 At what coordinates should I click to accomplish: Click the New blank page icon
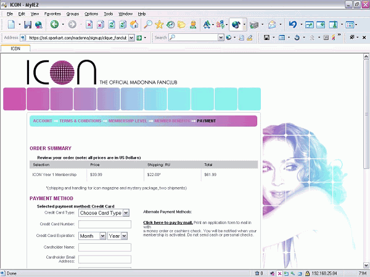11,24
